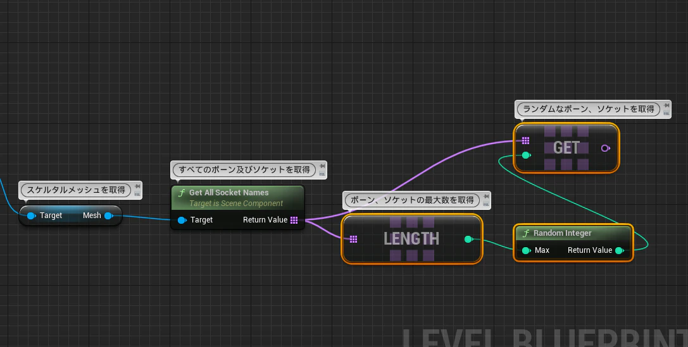Toggle pin on ボーン、ソケットの最大数を取得 comment bubble
Viewport: 688px width, 347px height.
pos(486,197)
